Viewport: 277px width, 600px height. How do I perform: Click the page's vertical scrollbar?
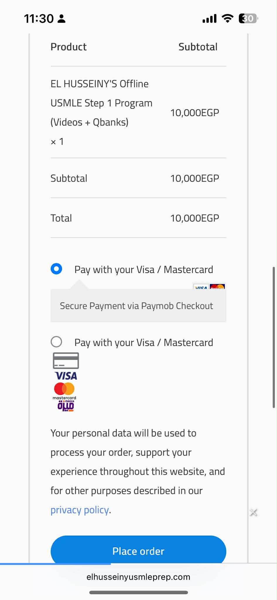[274, 337]
